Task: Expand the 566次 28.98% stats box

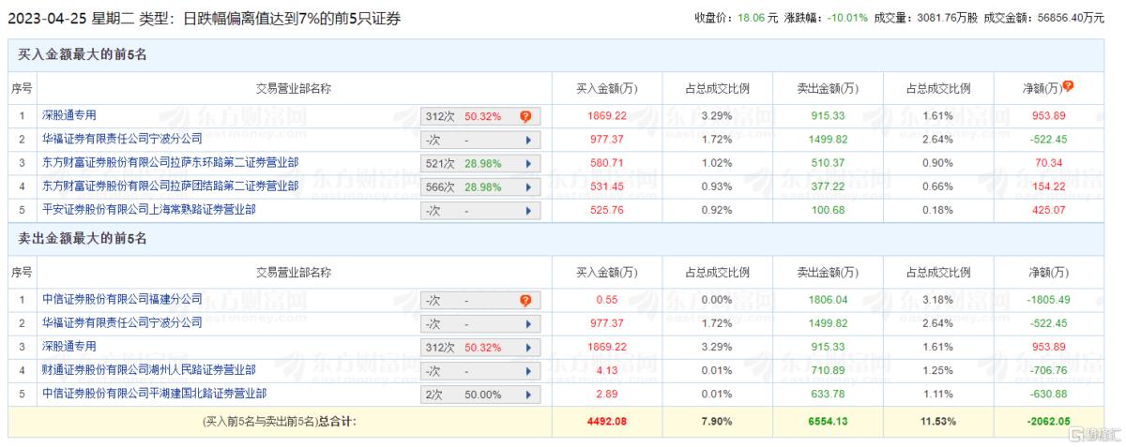Action: [481, 186]
